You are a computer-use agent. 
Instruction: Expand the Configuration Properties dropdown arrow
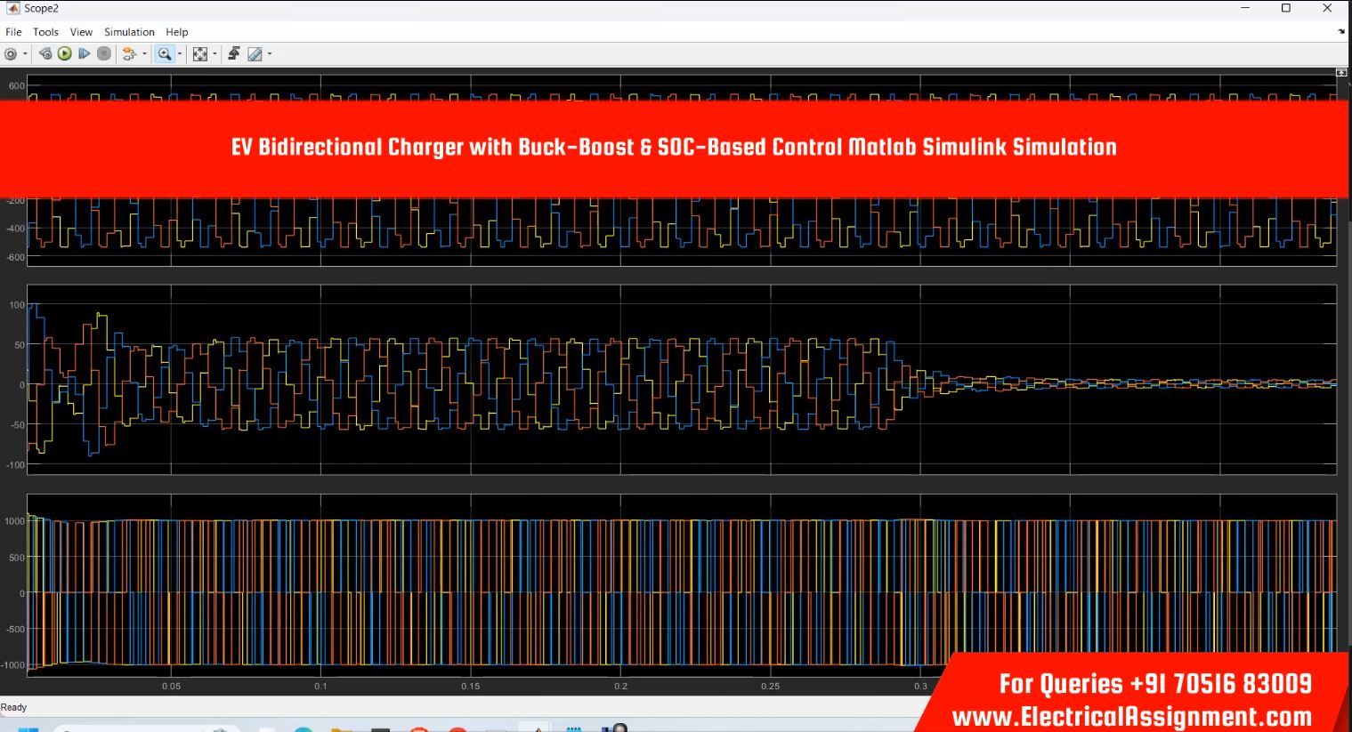[x=25, y=54]
